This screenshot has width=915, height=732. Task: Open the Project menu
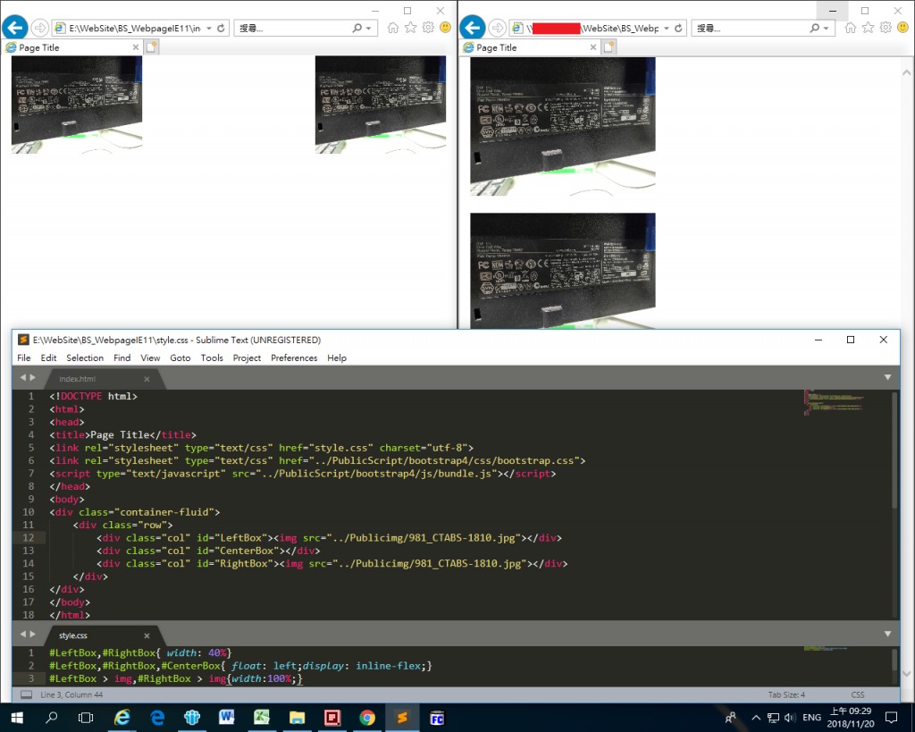[x=247, y=358]
